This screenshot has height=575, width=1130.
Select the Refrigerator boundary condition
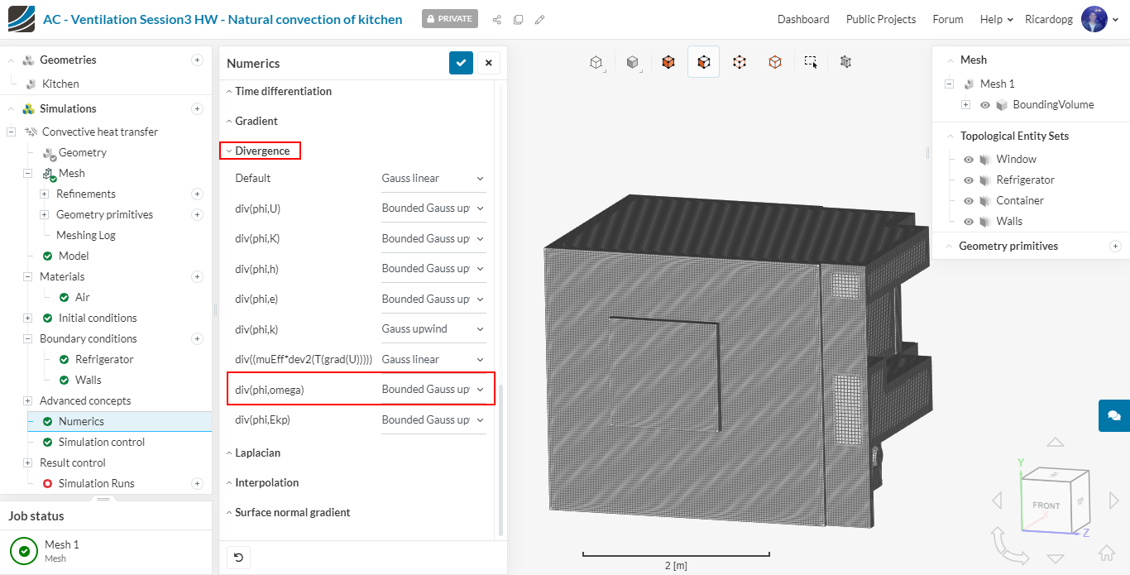(104, 359)
